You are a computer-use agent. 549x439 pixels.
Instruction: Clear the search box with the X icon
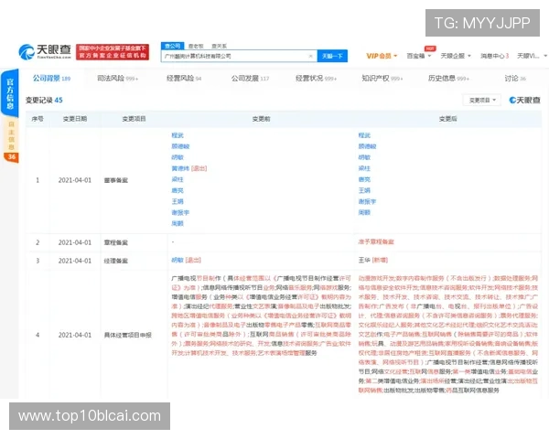310,56
